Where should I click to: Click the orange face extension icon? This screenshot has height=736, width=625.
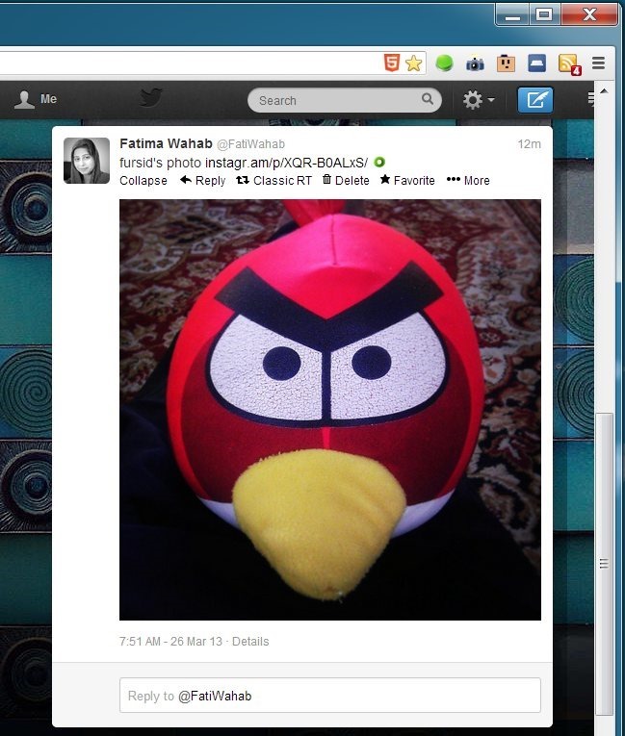506,63
